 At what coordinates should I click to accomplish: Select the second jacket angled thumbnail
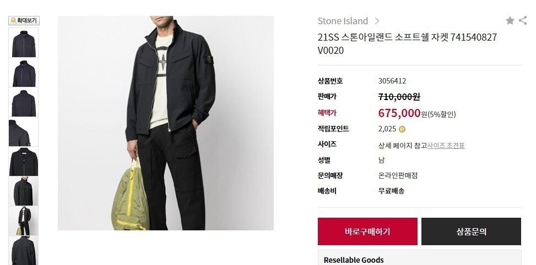[x=24, y=73]
